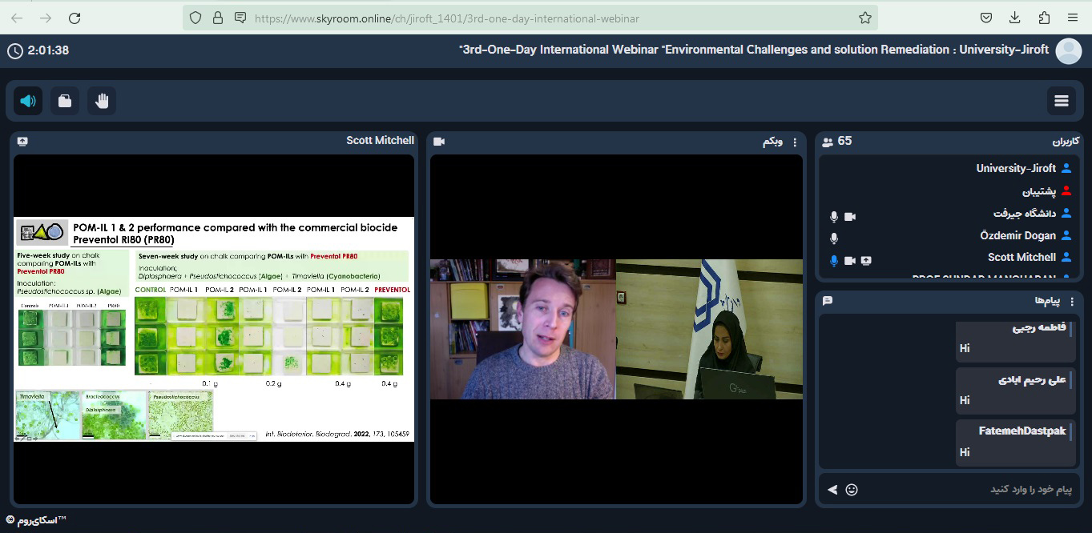Open the shared files folder icon
This screenshot has width=1092, height=533.
pos(65,101)
